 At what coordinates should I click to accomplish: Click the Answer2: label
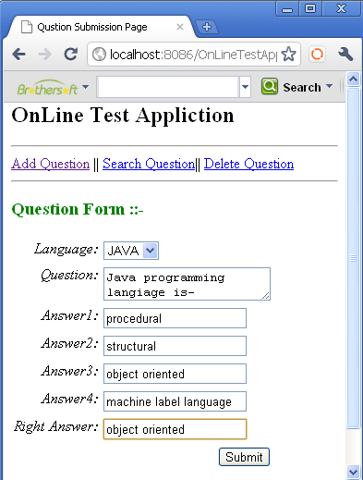point(70,343)
